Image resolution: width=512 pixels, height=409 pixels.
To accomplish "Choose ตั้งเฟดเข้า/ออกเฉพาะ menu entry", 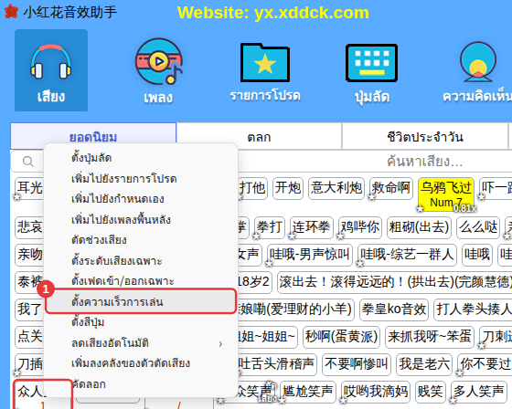I will click(141, 281).
